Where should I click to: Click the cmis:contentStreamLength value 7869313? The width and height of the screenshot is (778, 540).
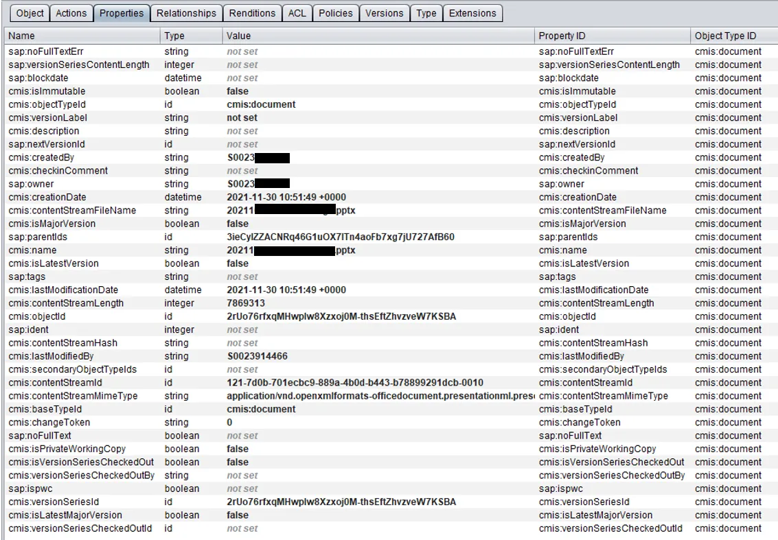coord(246,303)
